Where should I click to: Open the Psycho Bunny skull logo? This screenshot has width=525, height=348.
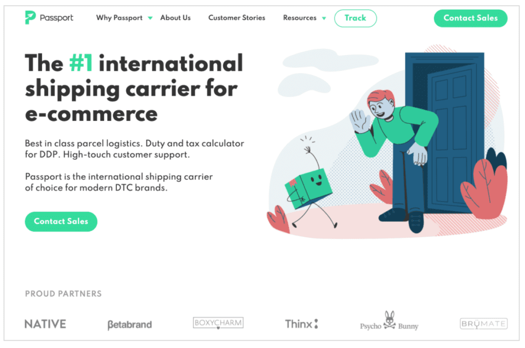coord(390,320)
